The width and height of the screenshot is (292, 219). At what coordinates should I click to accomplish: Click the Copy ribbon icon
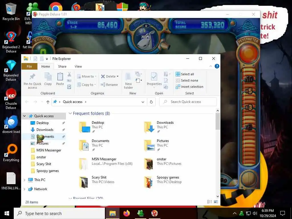(48, 79)
